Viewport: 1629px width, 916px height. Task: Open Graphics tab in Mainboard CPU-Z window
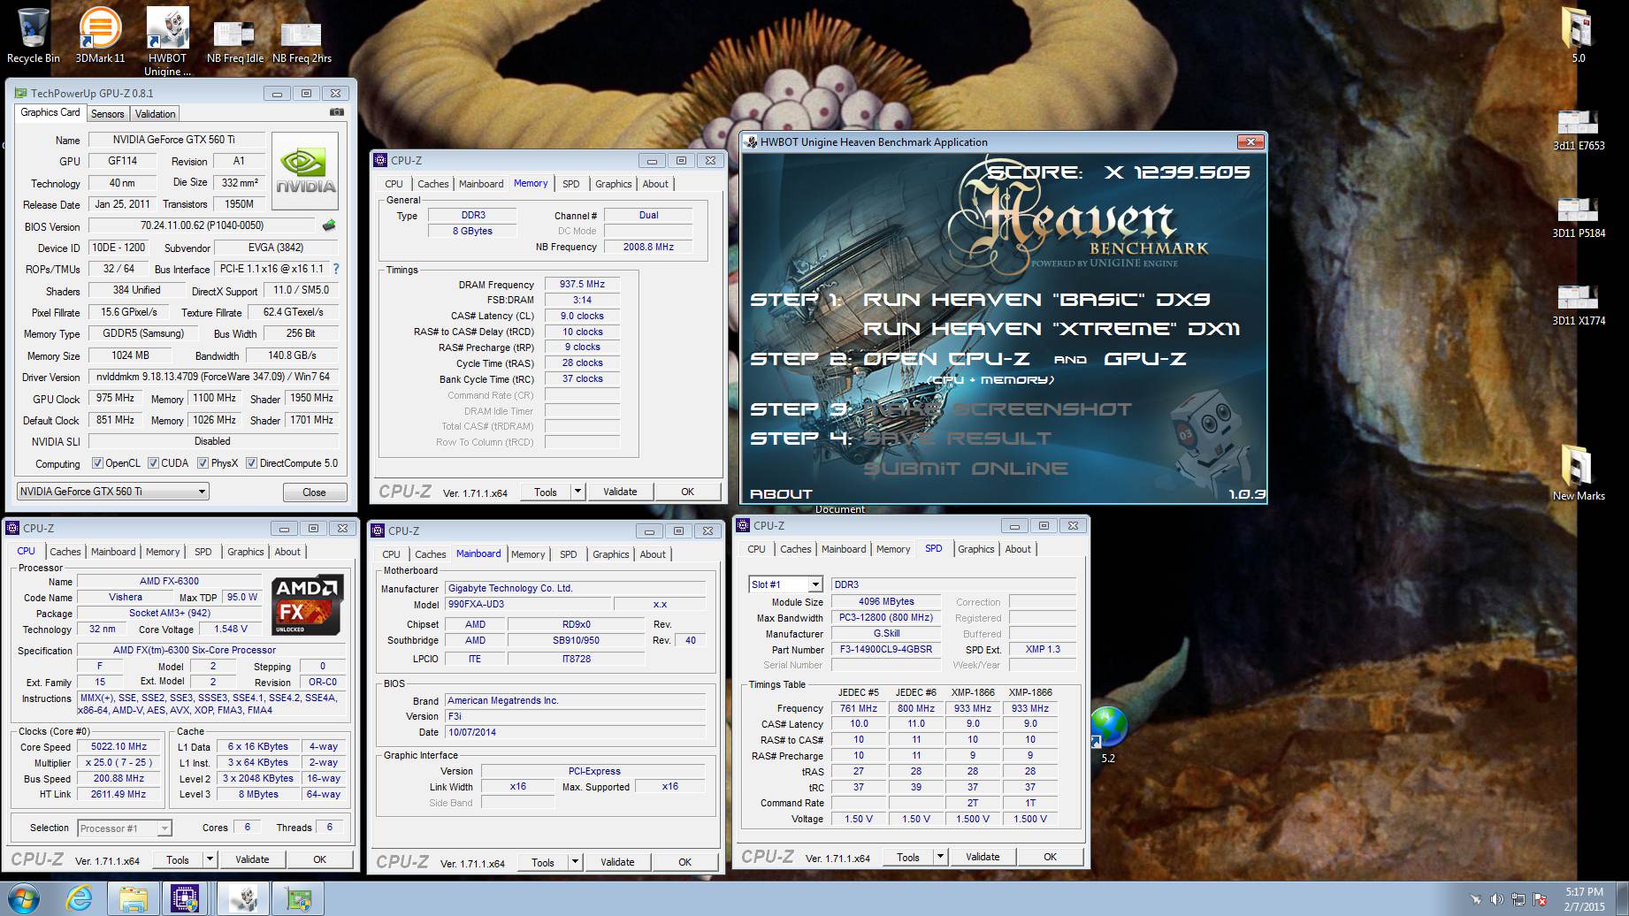(611, 554)
